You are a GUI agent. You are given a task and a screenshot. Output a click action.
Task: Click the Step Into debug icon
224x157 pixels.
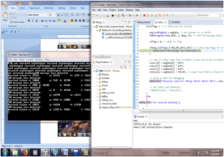[x=148, y=15]
